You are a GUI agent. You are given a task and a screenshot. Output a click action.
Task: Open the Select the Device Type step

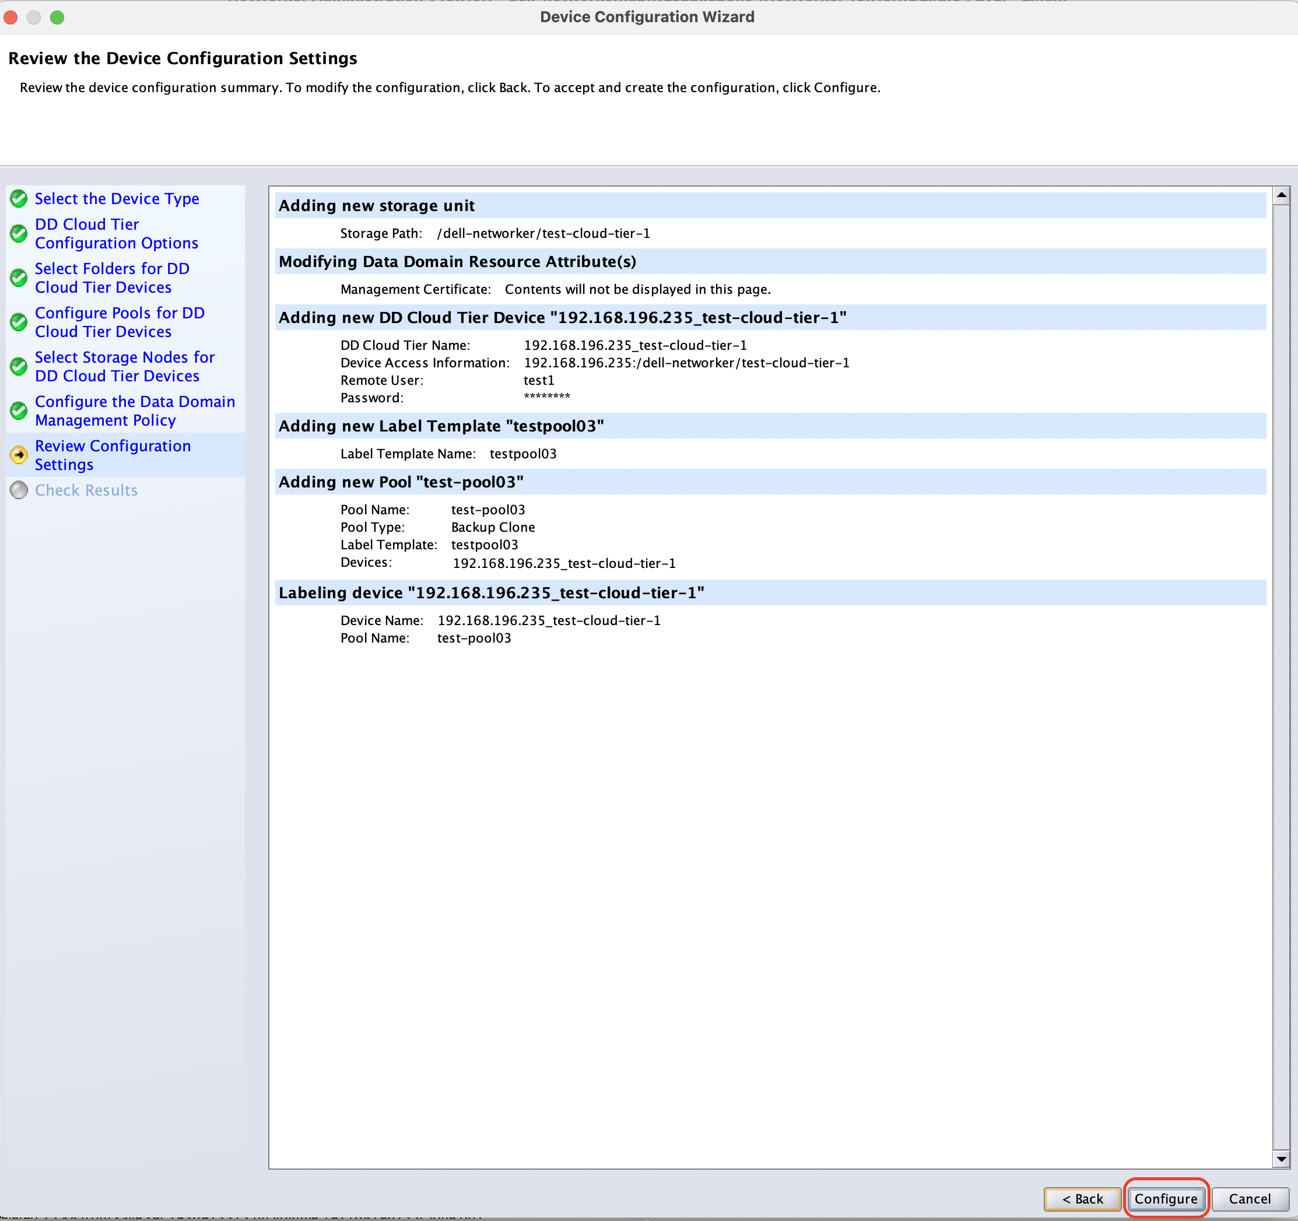click(x=117, y=198)
